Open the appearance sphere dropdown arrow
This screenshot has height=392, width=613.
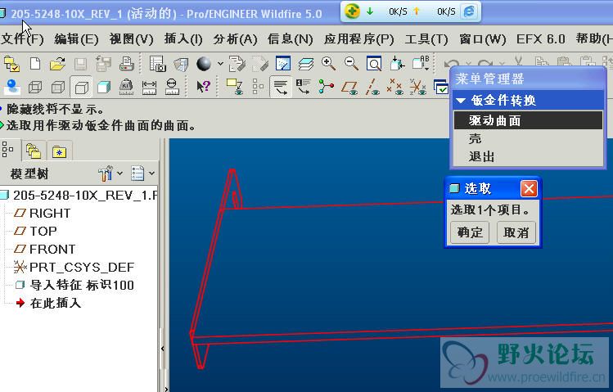pyautogui.click(x=220, y=64)
